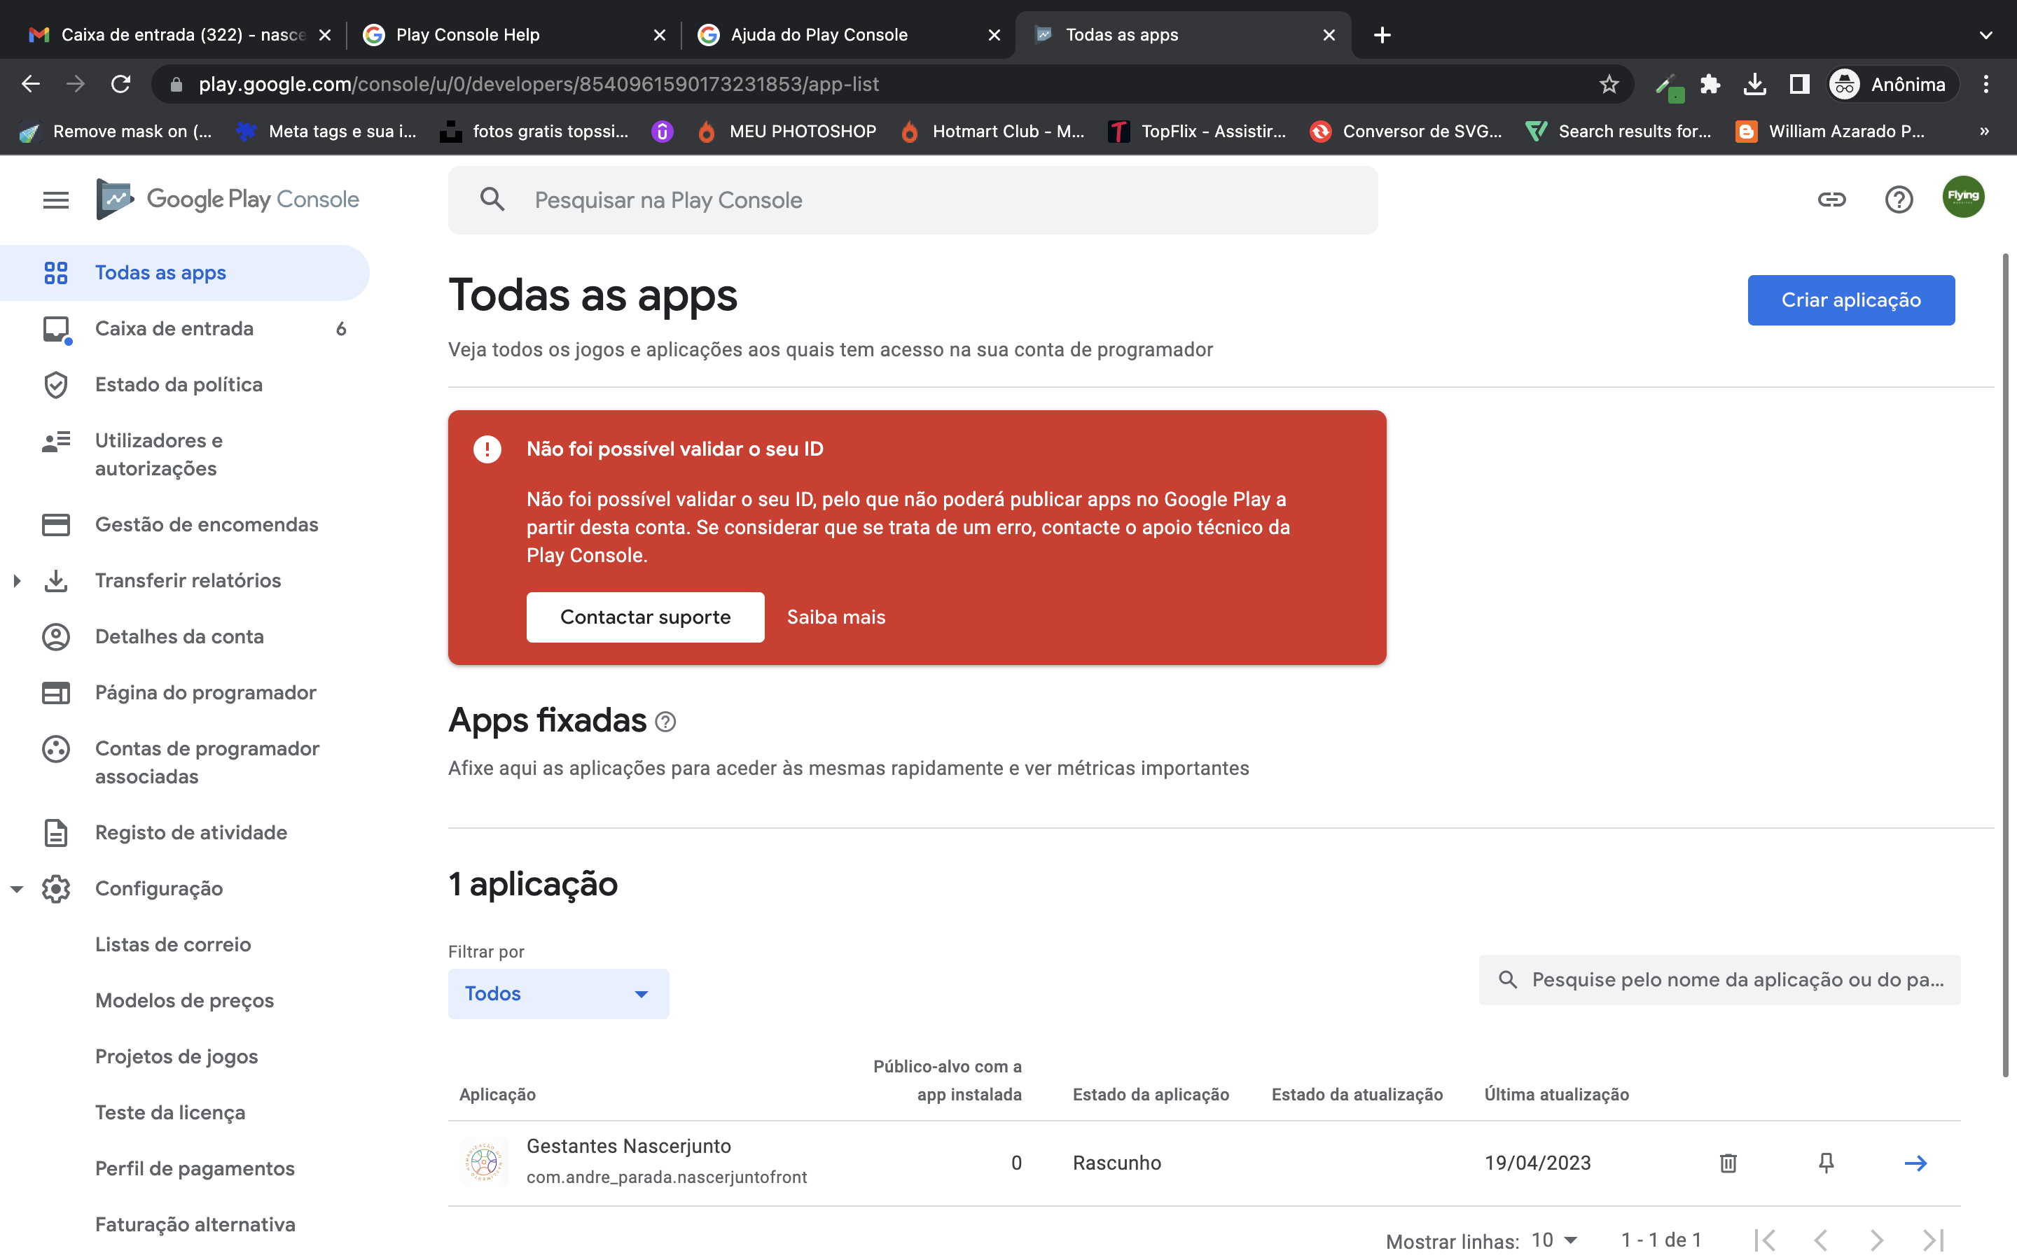
Task: Open Página do programador
Action: point(184,692)
